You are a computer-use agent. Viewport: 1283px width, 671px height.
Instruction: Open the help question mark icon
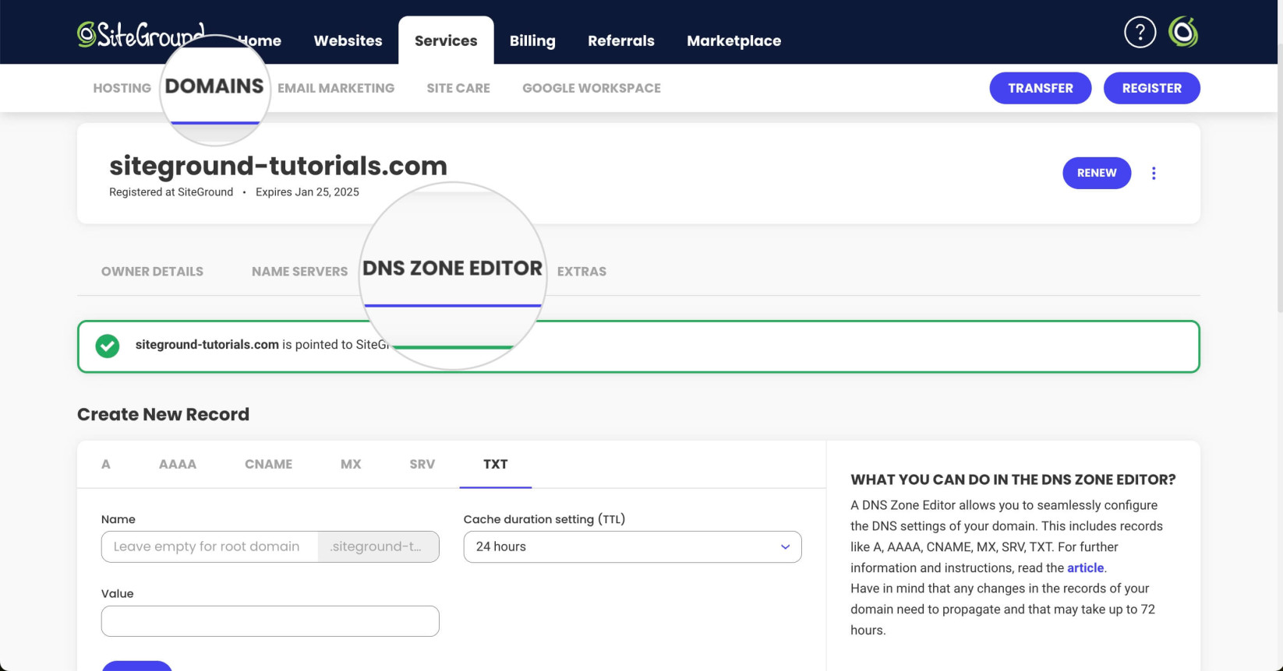tap(1140, 32)
